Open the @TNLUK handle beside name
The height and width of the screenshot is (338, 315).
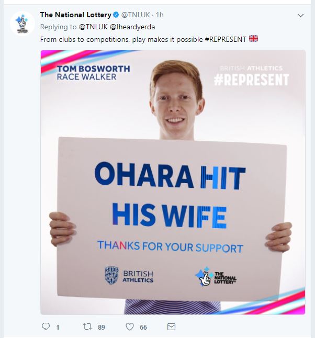(136, 15)
